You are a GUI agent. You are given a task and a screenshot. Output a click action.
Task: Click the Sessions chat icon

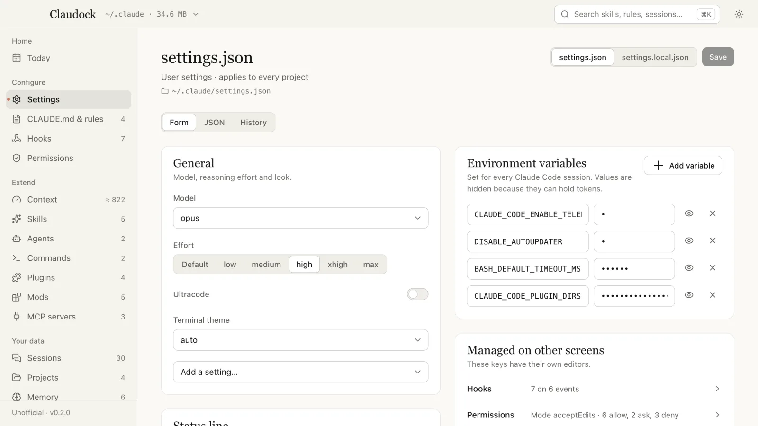point(17,358)
